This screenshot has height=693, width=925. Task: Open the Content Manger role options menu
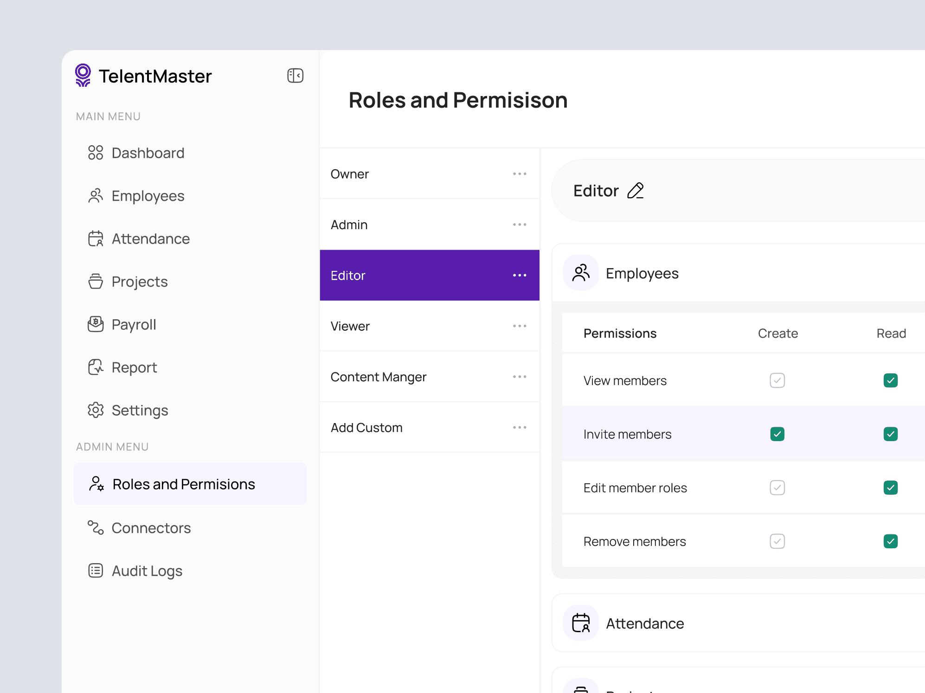[x=520, y=377]
